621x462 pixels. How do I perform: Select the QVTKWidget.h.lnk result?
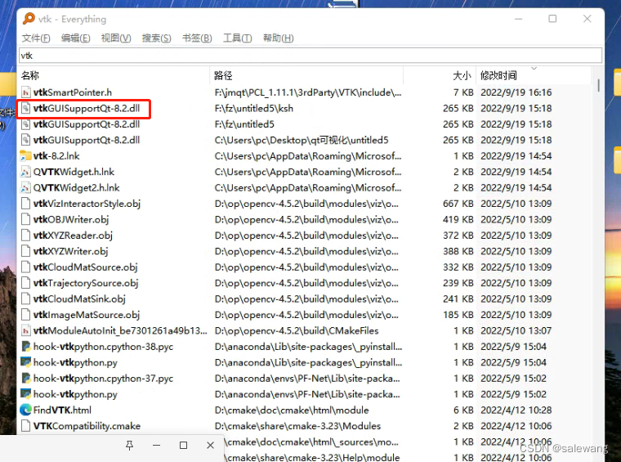(74, 172)
